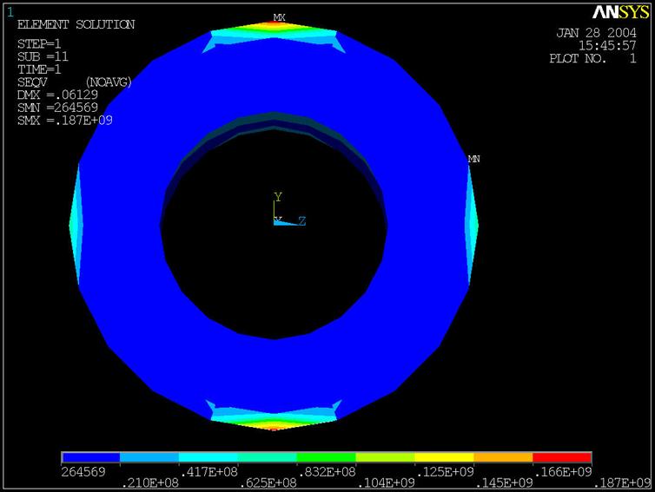
Task: Click the legend value .125E+09
Action: tap(445, 472)
